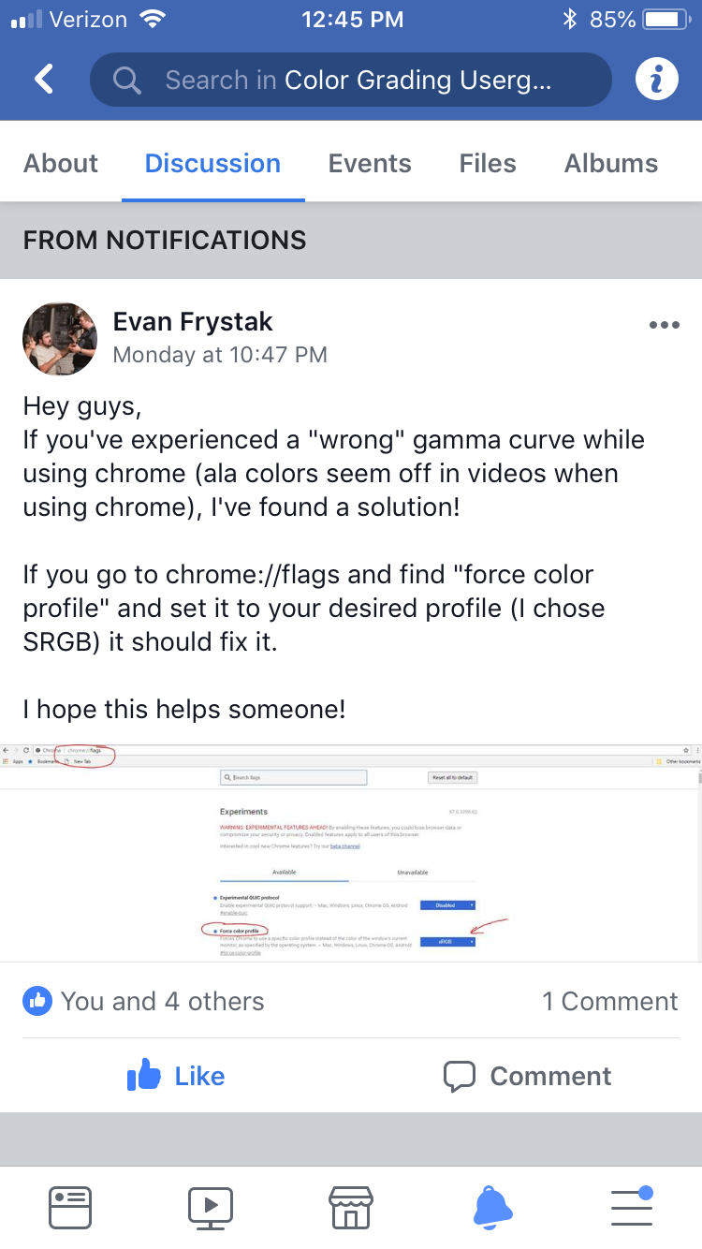The height and width of the screenshot is (1249, 702).
Task: Show the Albums tab
Action: click(611, 163)
